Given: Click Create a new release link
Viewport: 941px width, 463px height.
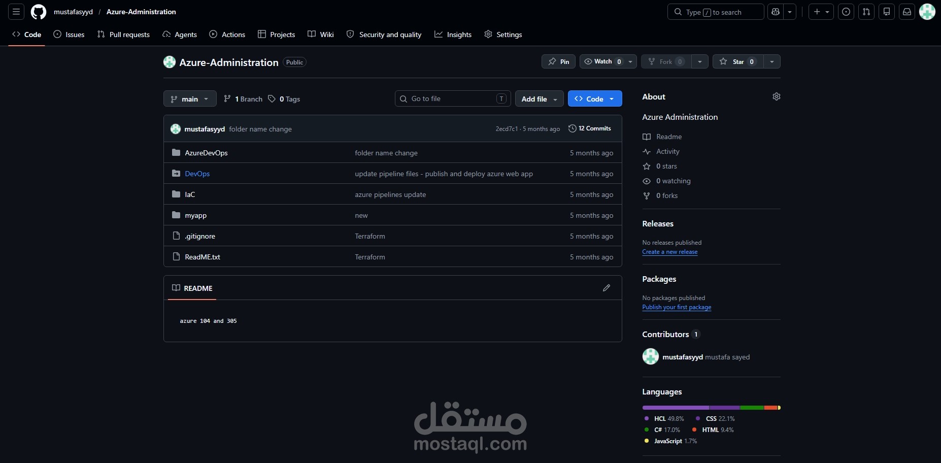Looking at the screenshot, I should [x=670, y=252].
